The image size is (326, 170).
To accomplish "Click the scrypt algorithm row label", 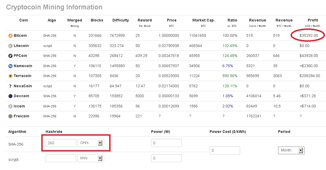I will [13, 160].
